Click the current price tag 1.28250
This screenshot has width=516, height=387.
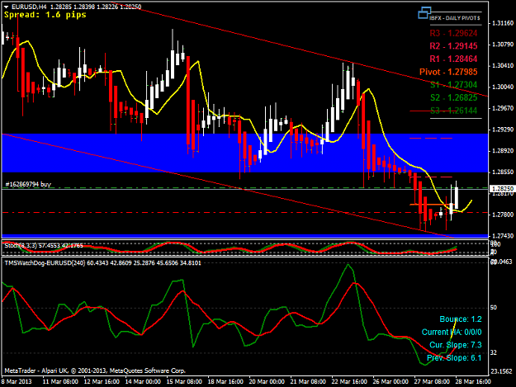click(x=502, y=189)
